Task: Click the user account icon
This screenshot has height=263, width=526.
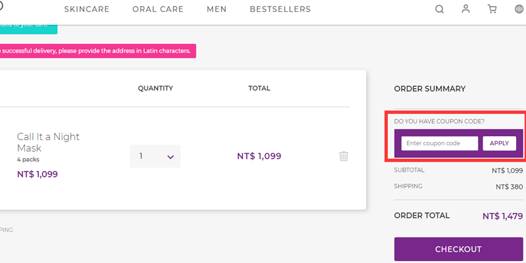Action: pyautogui.click(x=466, y=9)
